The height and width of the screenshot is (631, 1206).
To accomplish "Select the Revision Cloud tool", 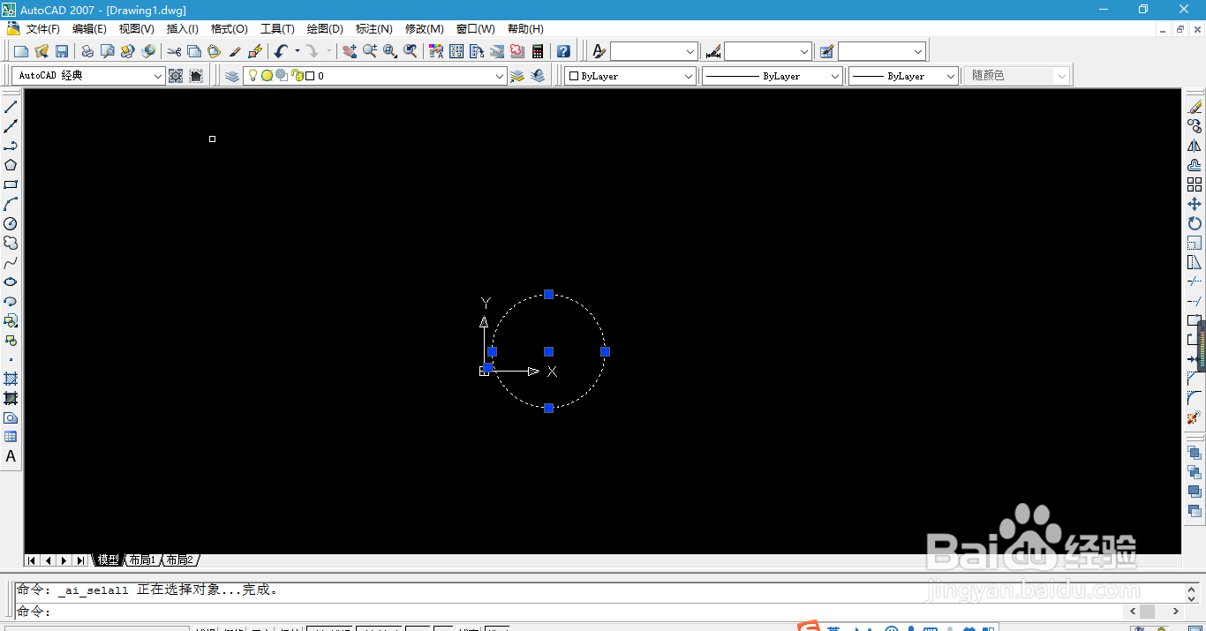I will point(11,243).
